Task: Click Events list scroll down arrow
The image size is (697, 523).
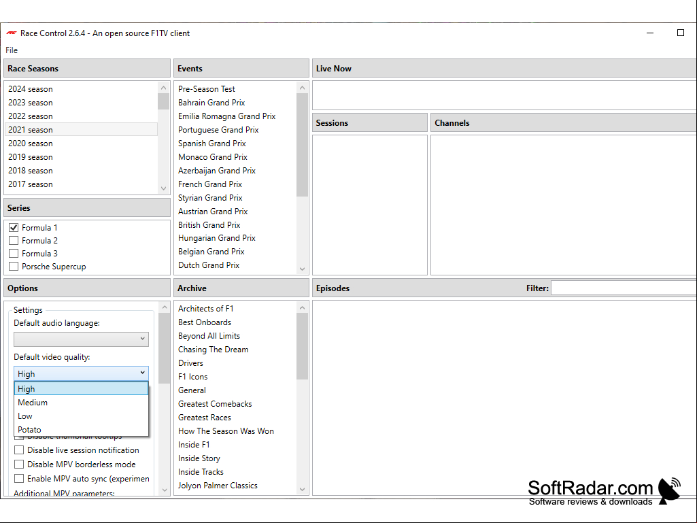Action: pyautogui.click(x=303, y=269)
